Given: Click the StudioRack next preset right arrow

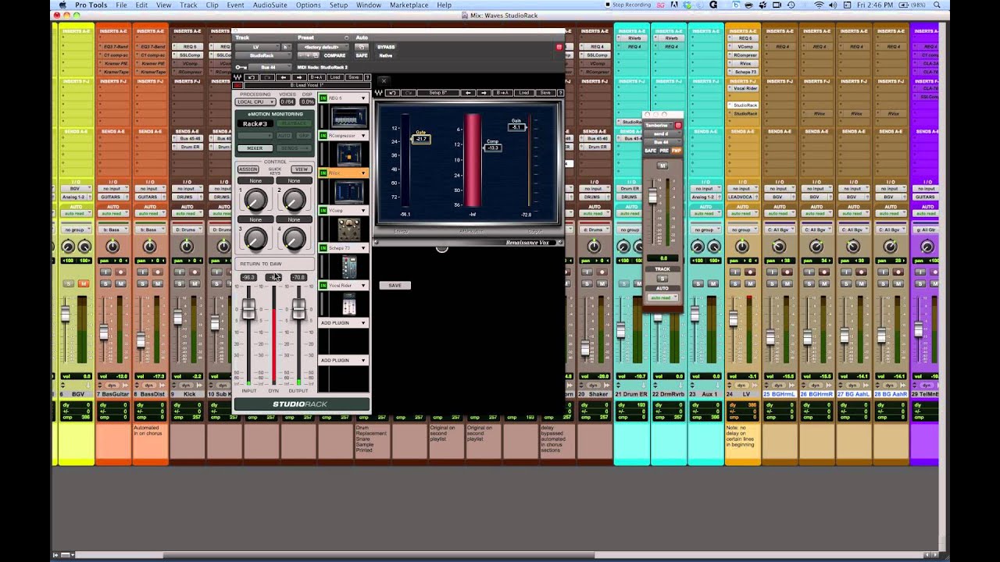Looking at the screenshot, I should click(299, 77).
